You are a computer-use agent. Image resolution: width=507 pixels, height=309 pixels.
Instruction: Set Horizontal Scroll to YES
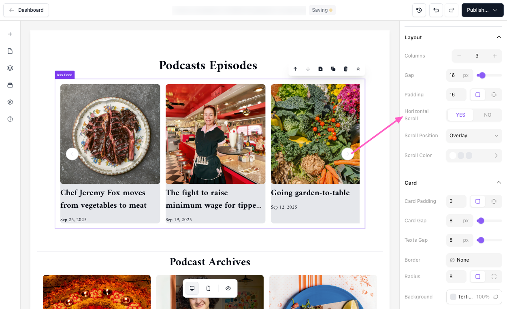460,115
